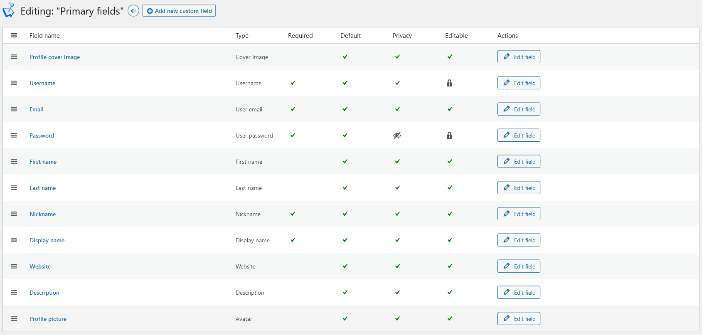Grab the drag handle for Email row
Viewport: 704px width, 335px height.
point(14,109)
